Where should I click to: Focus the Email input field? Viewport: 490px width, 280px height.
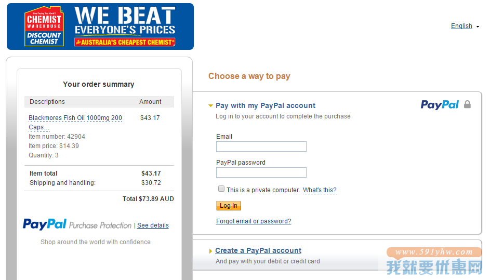[x=261, y=146]
